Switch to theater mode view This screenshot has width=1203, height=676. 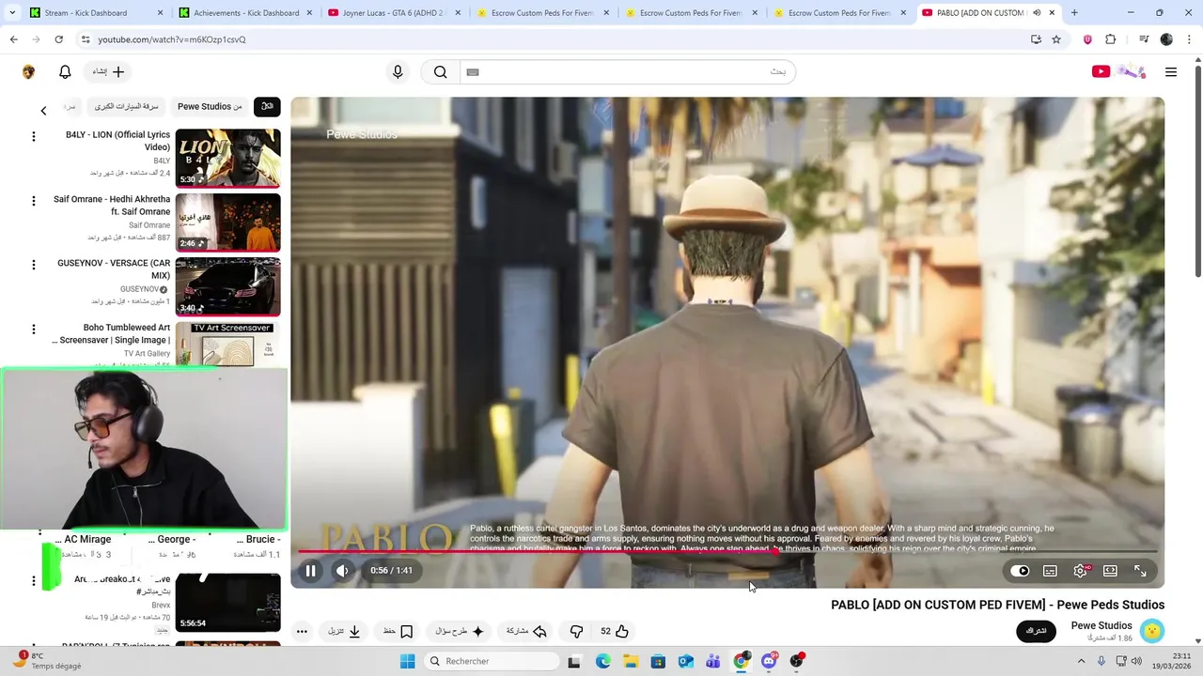tap(1110, 571)
